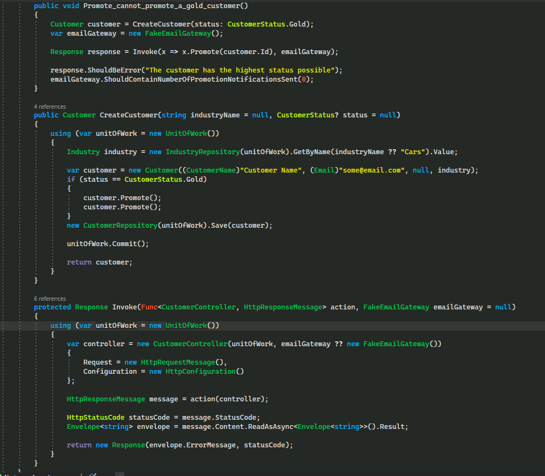Open the "4 references" CodeLens link
Image resolution: width=545 pixels, height=476 pixels.
[50, 107]
